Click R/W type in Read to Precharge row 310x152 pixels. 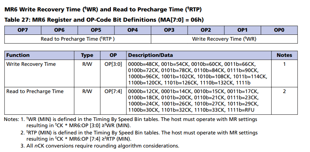click(87, 91)
